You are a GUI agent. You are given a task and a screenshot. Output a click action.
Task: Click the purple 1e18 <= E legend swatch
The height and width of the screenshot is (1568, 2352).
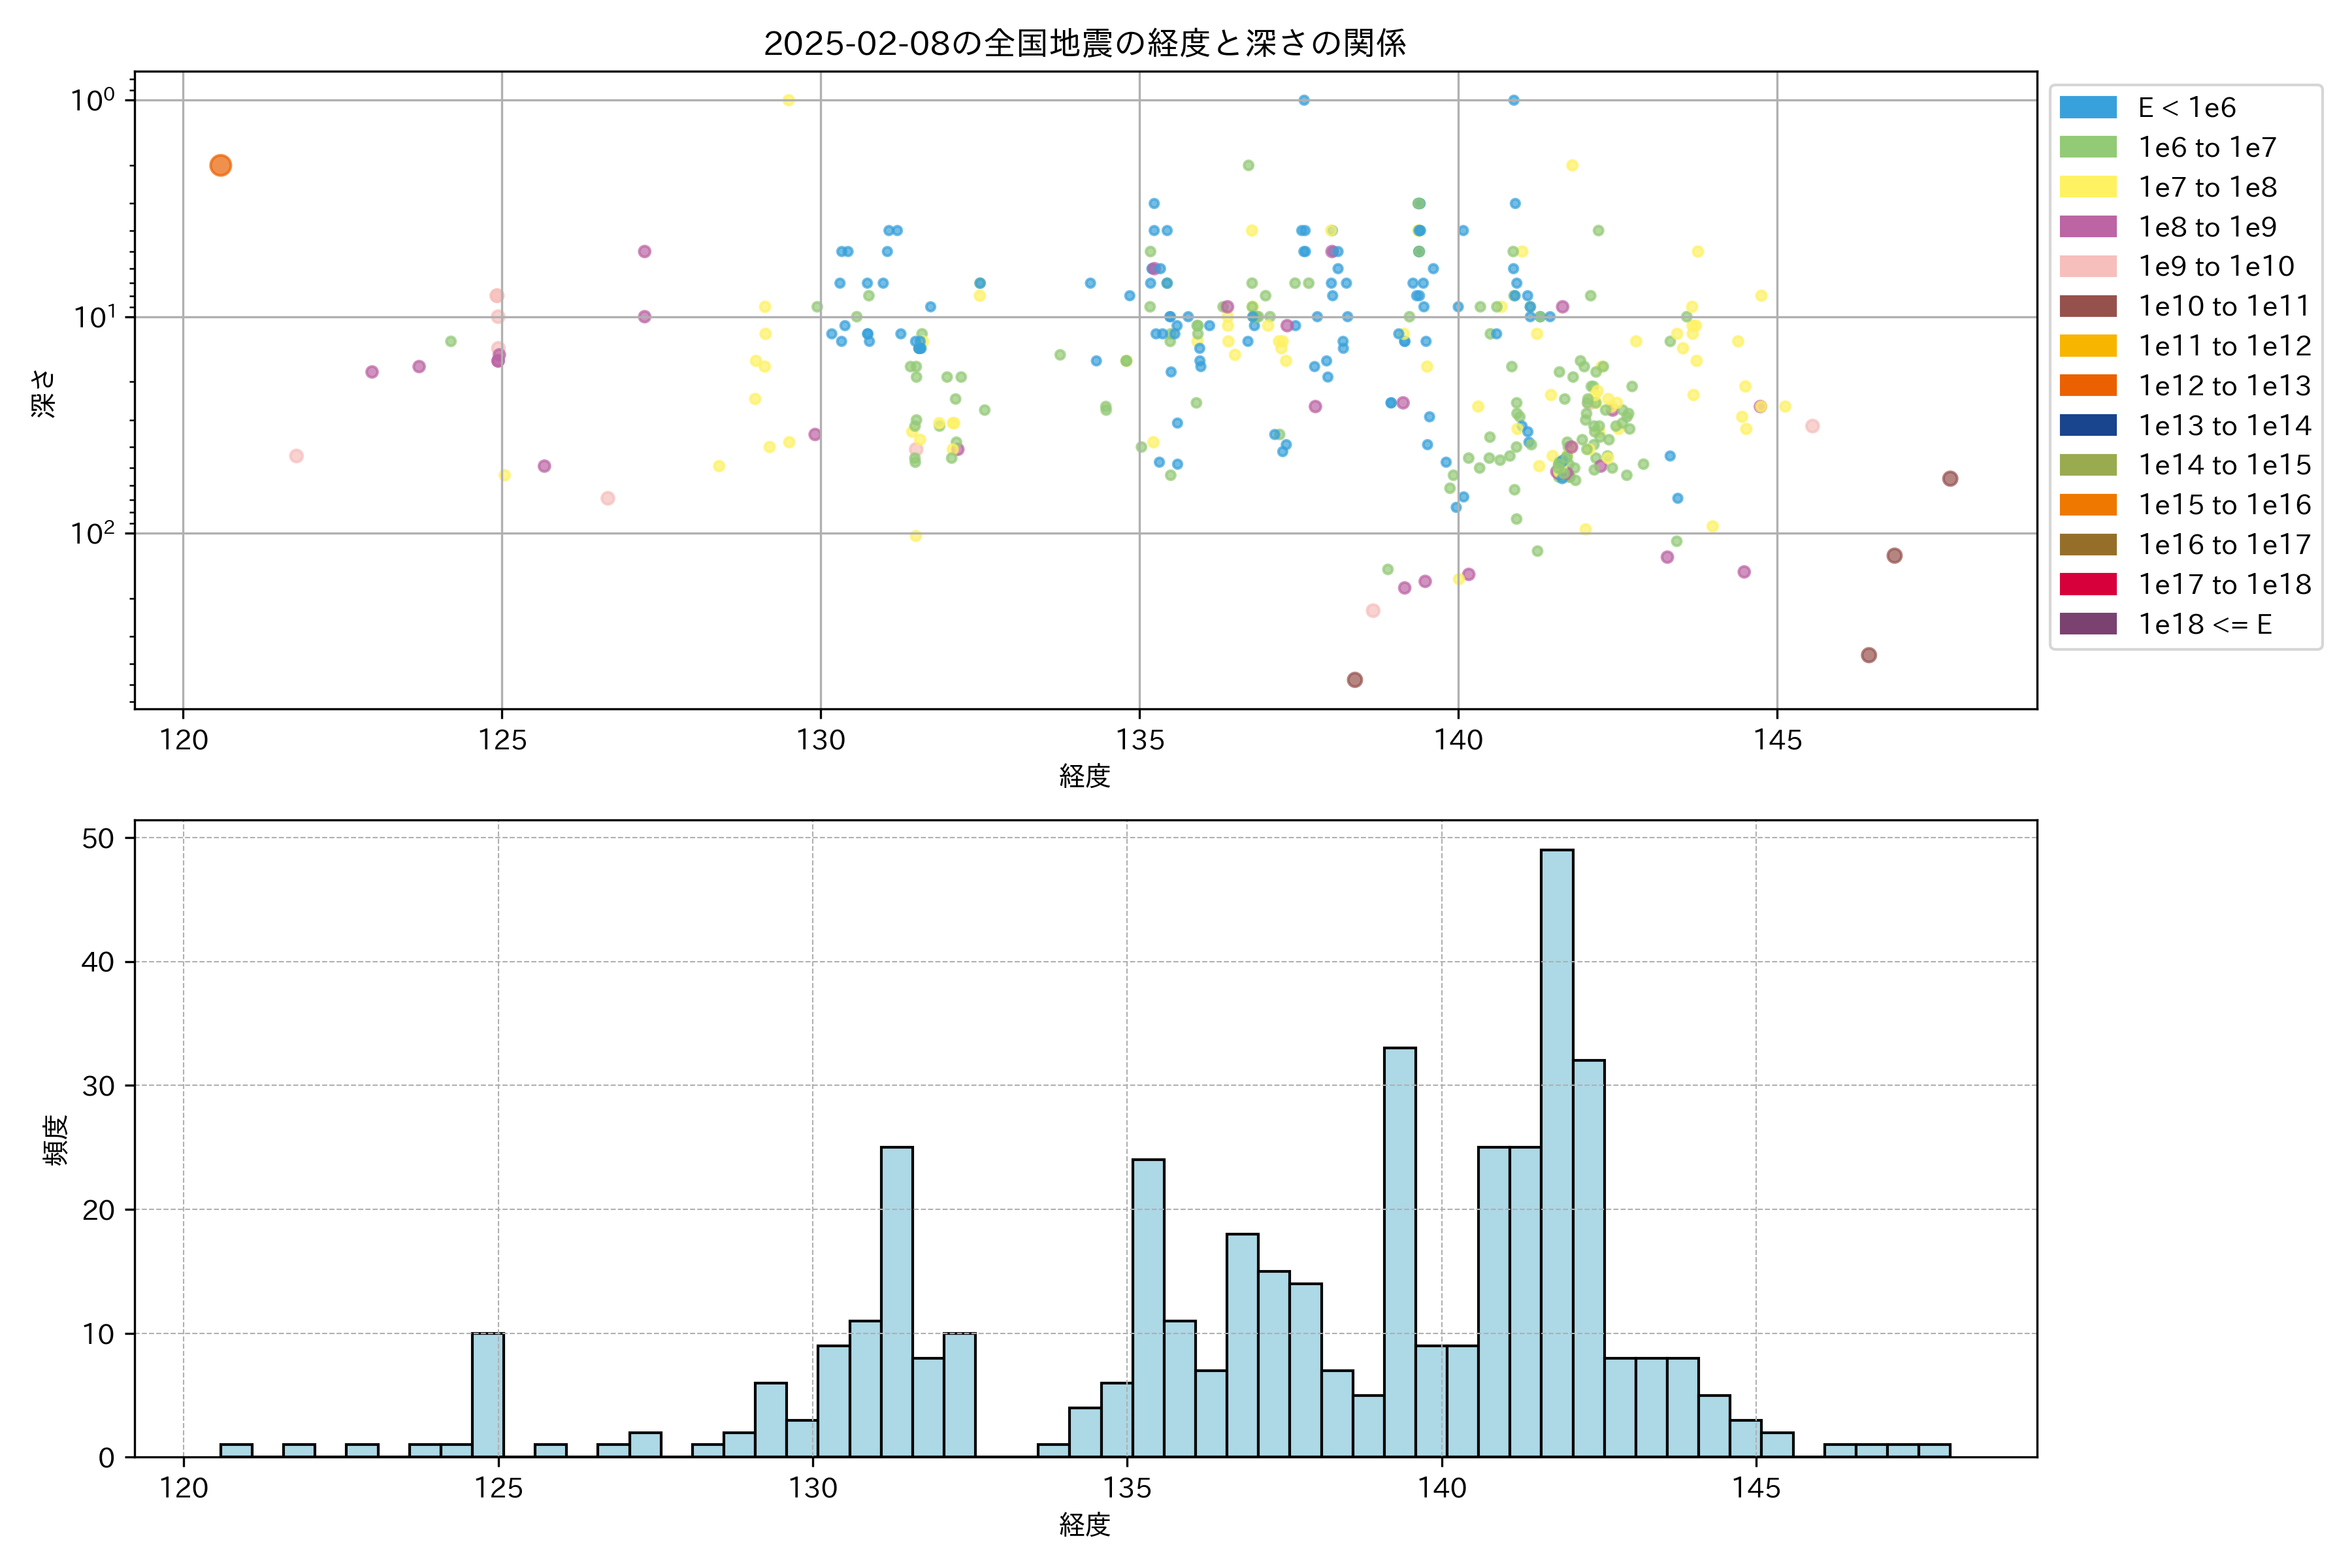pos(2087,624)
